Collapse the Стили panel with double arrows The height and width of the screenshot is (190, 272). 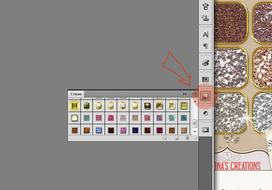point(185,94)
